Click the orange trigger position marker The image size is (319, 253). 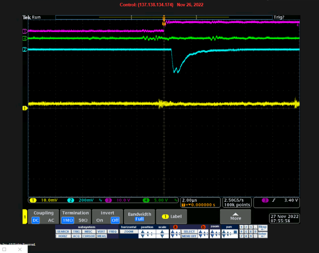click(164, 22)
